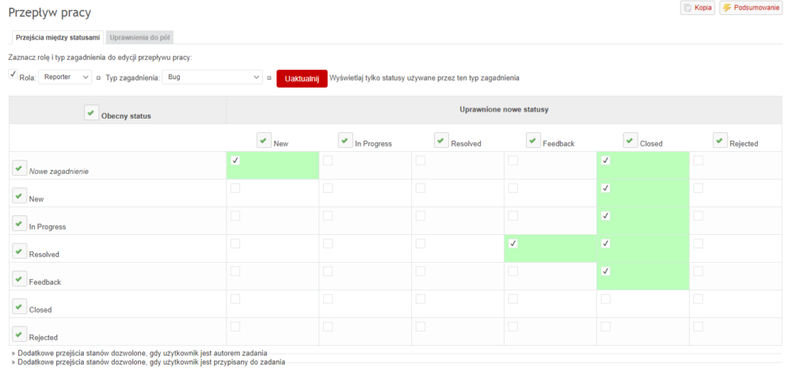Toggle all via Closed column check icon
This screenshot has width=811, height=375.
[x=630, y=140]
